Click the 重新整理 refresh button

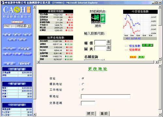24,64
